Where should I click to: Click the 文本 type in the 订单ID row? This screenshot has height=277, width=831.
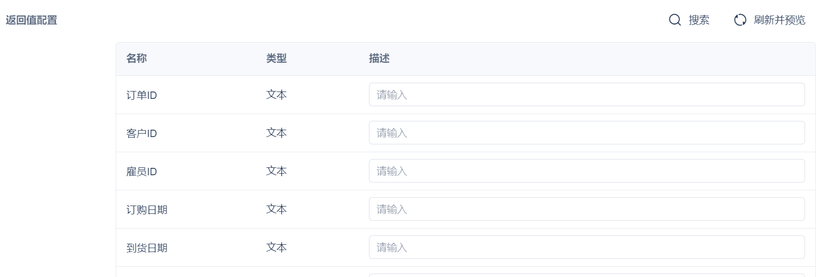276,94
